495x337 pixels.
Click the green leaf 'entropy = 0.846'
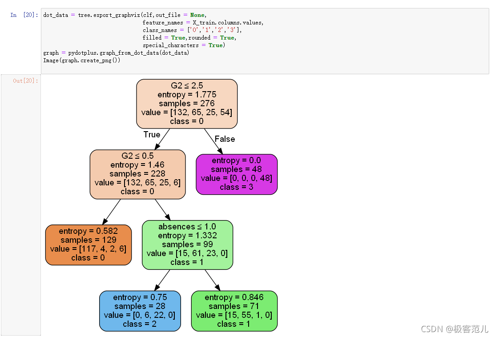234,311
